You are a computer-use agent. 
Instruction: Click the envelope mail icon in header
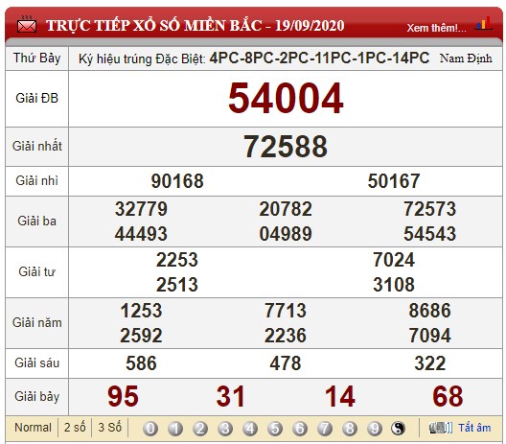(x=27, y=25)
